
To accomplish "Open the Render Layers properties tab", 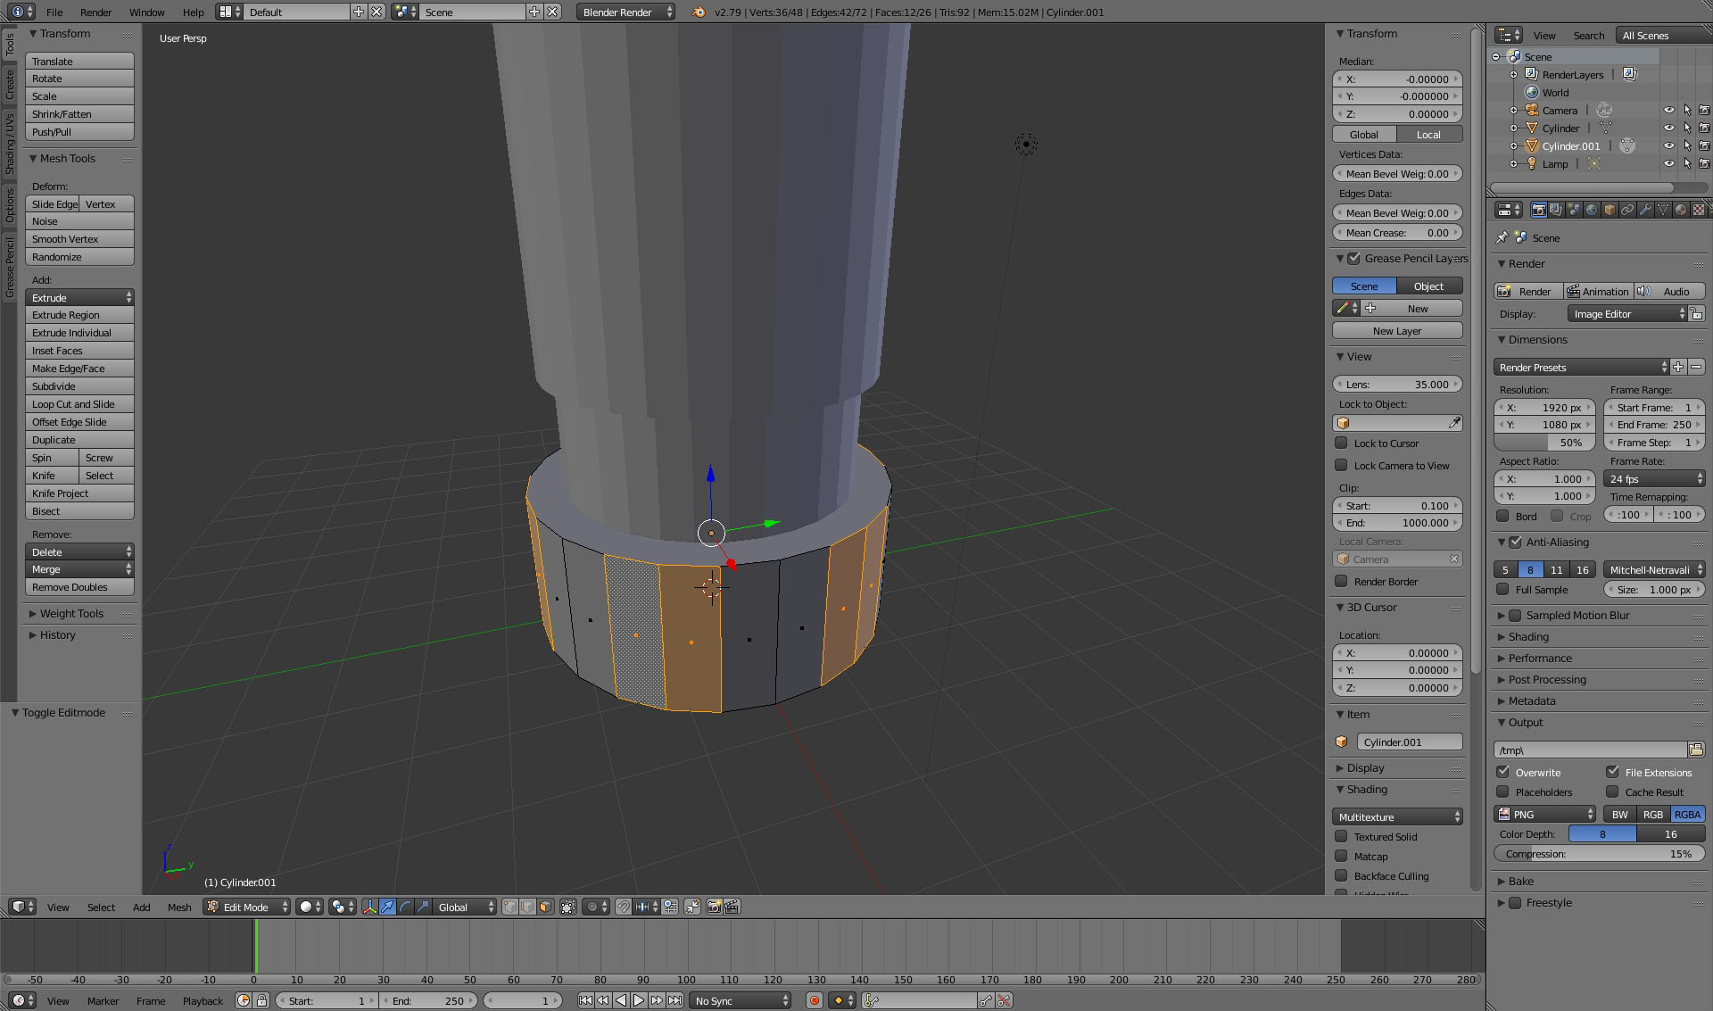I will [1556, 210].
